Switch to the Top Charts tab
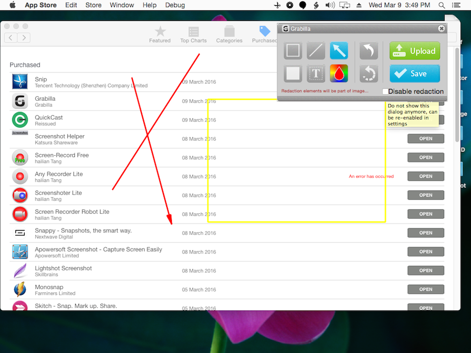471x353 pixels. 194,34
